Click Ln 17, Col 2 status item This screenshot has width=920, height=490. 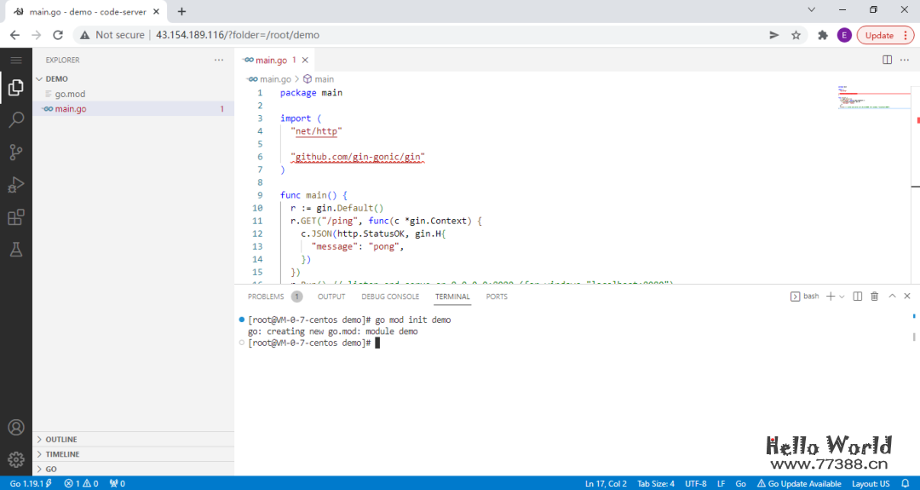tap(606, 483)
